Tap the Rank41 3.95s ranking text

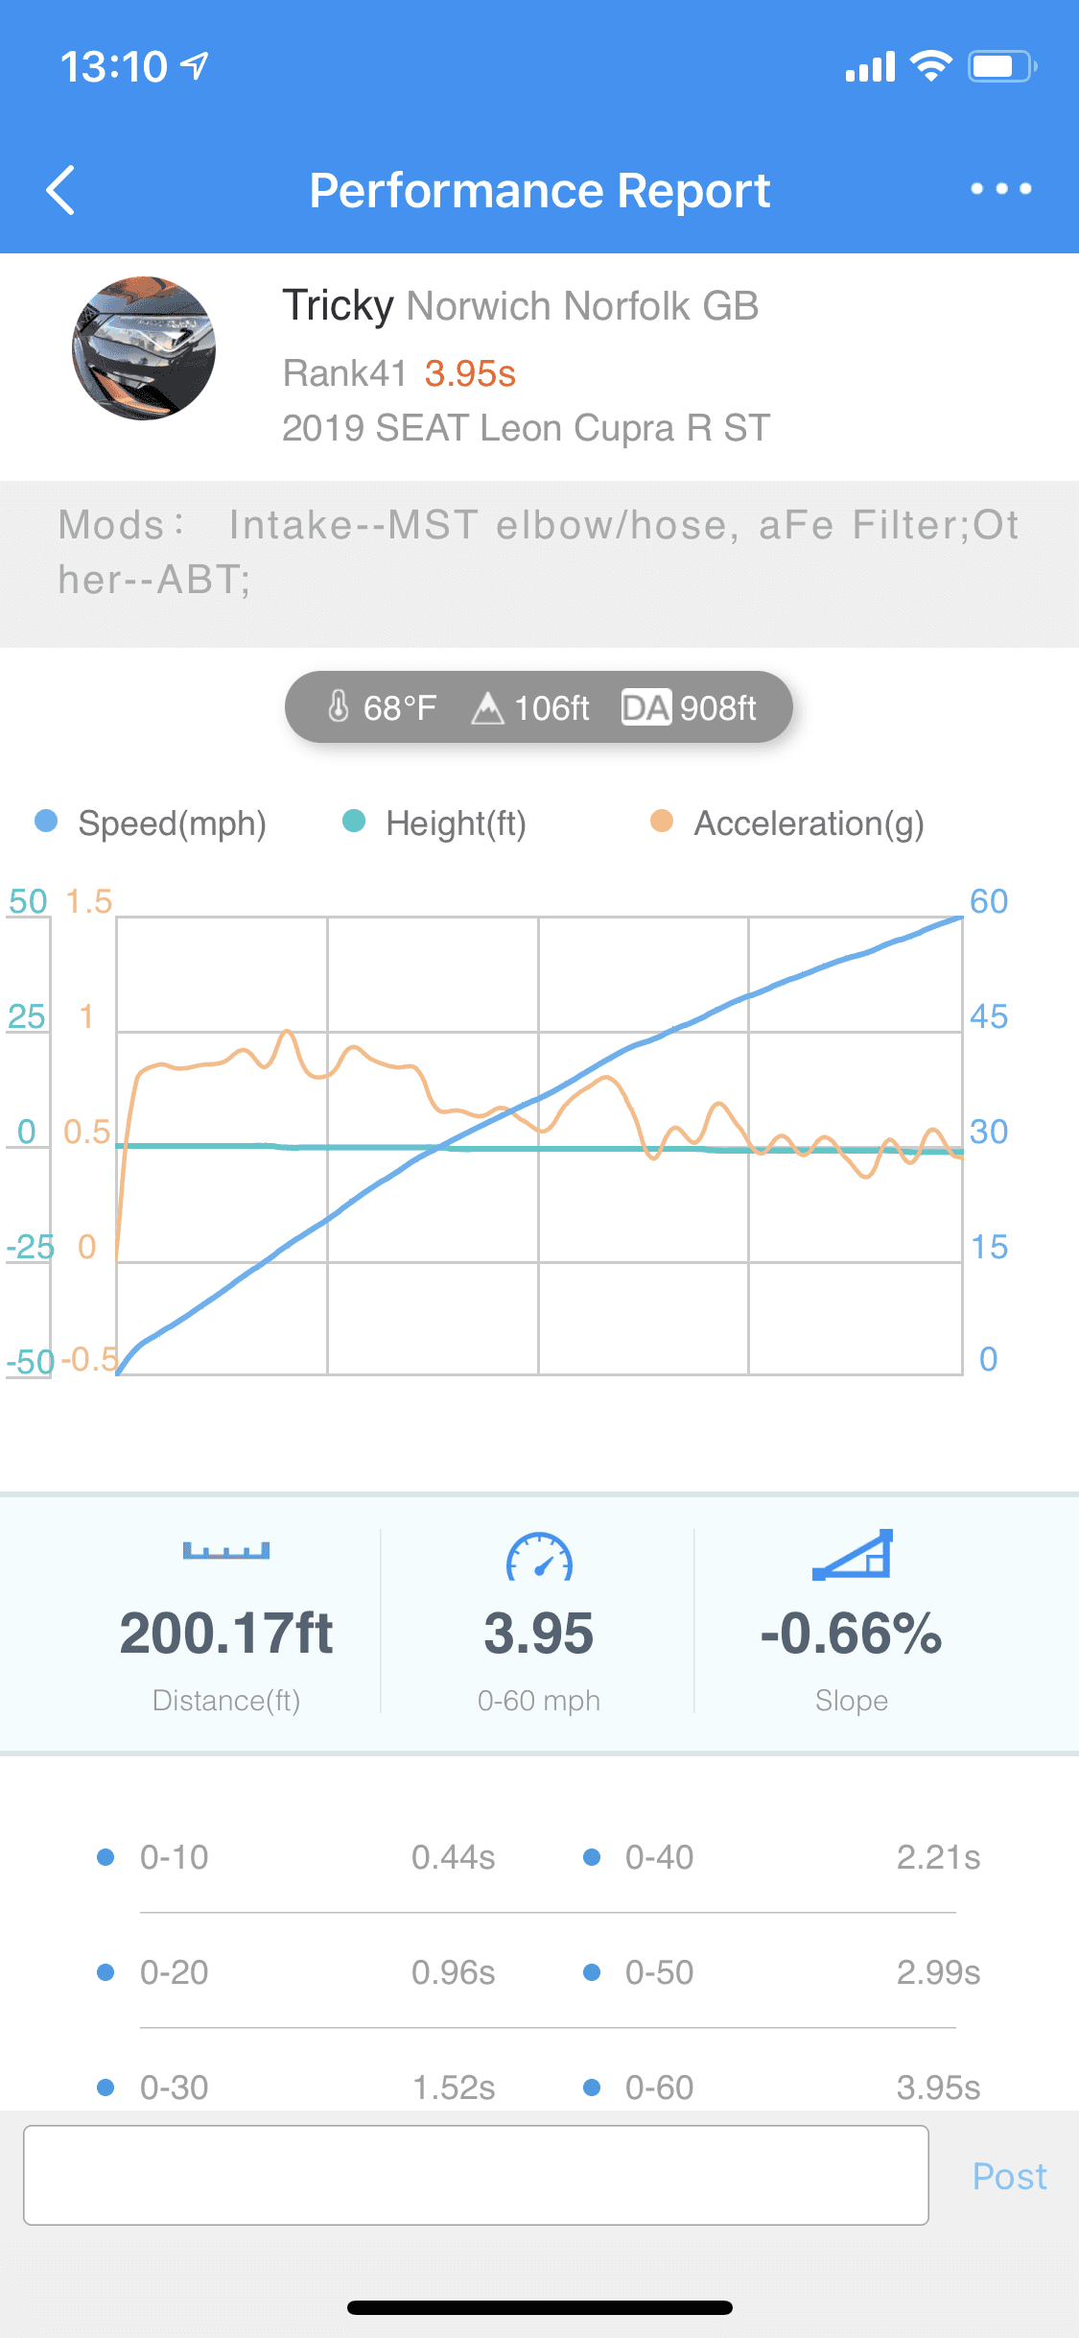click(x=399, y=373)
